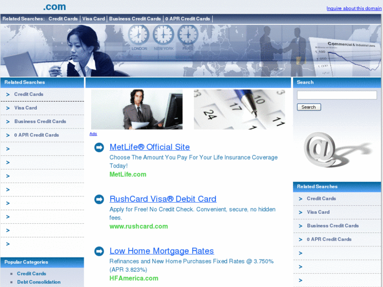Open 0 APR Credit Cards in top Related Searches bar
The height and width of the screenshot is (287, 383).
point(188,19)
